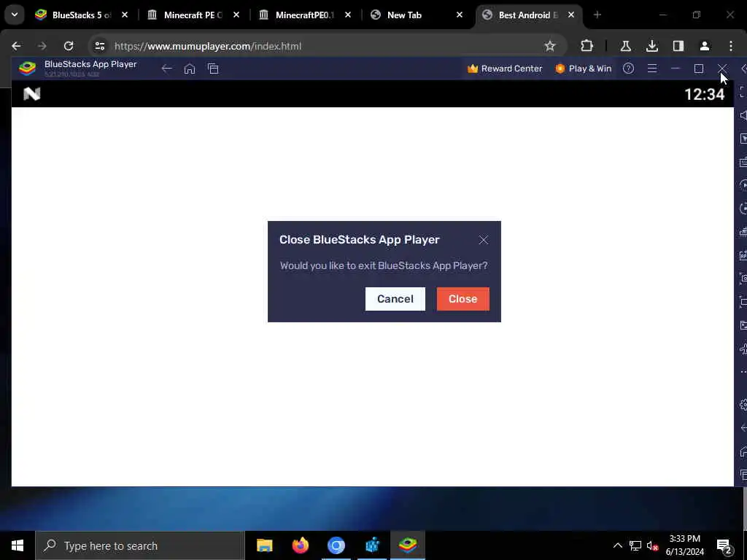Open the media folder sidebar icon

pos(743,325)
